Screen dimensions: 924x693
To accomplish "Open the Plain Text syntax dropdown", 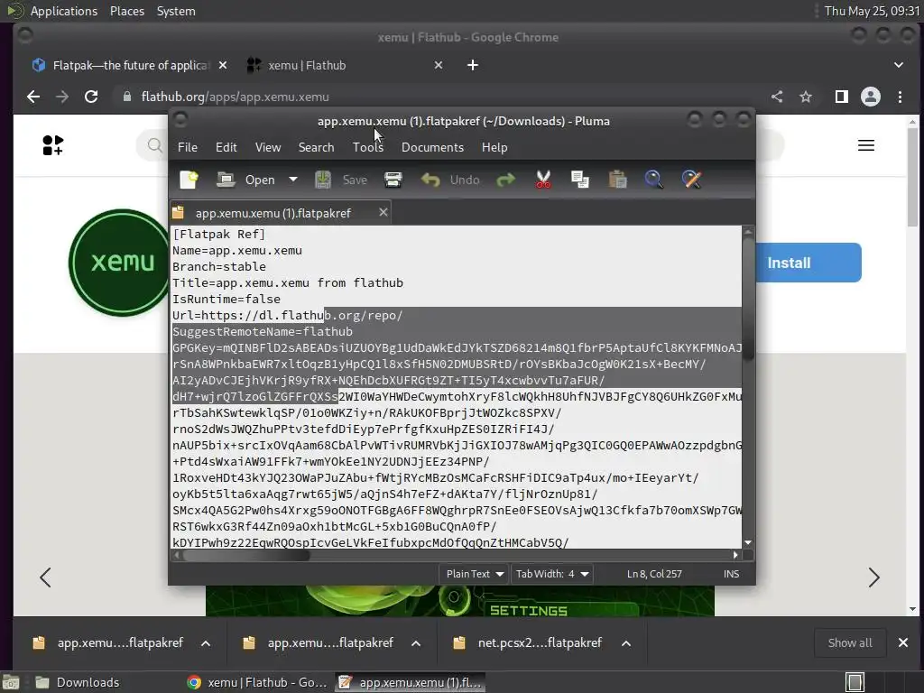I will pos(474,574).
